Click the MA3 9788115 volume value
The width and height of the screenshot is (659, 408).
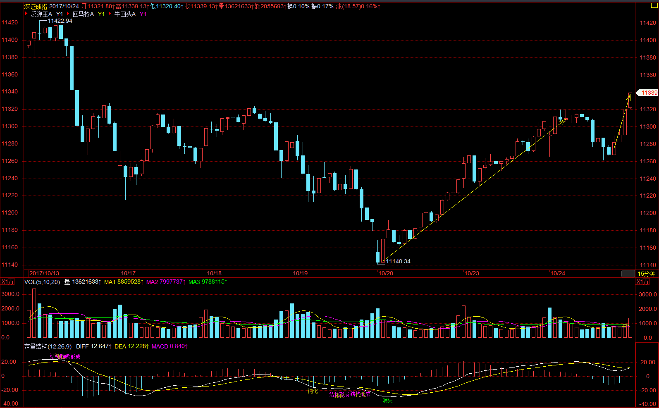pos(208,282)
